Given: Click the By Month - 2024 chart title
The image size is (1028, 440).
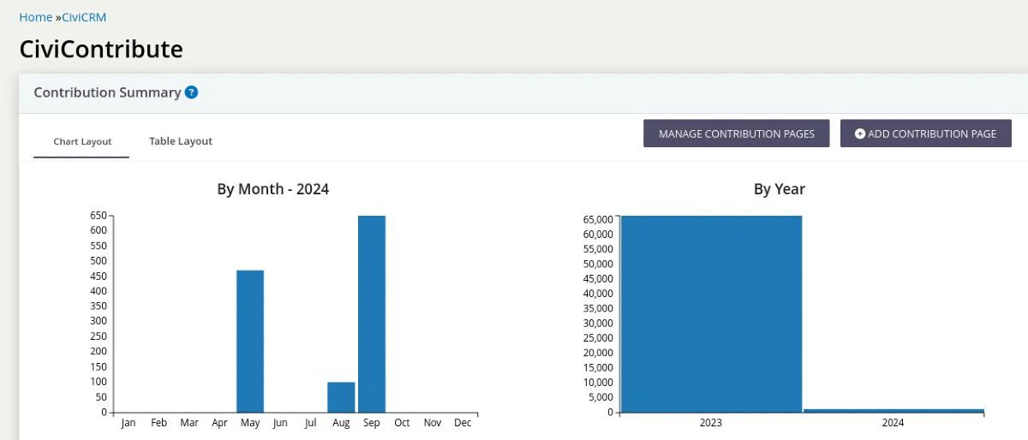Looking at the screenshot, I should (x=273, y=189).
